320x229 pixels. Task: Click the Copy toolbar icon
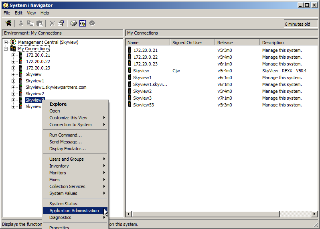(30, 23)
